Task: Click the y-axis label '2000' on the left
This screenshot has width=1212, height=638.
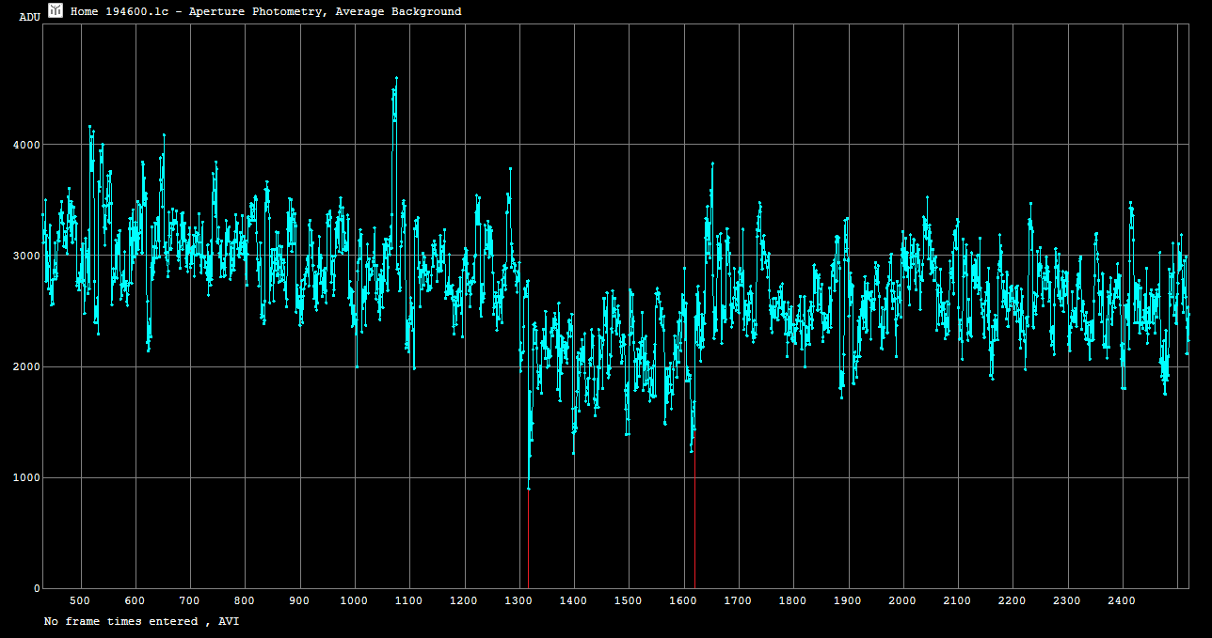Action: click(25, 366)
